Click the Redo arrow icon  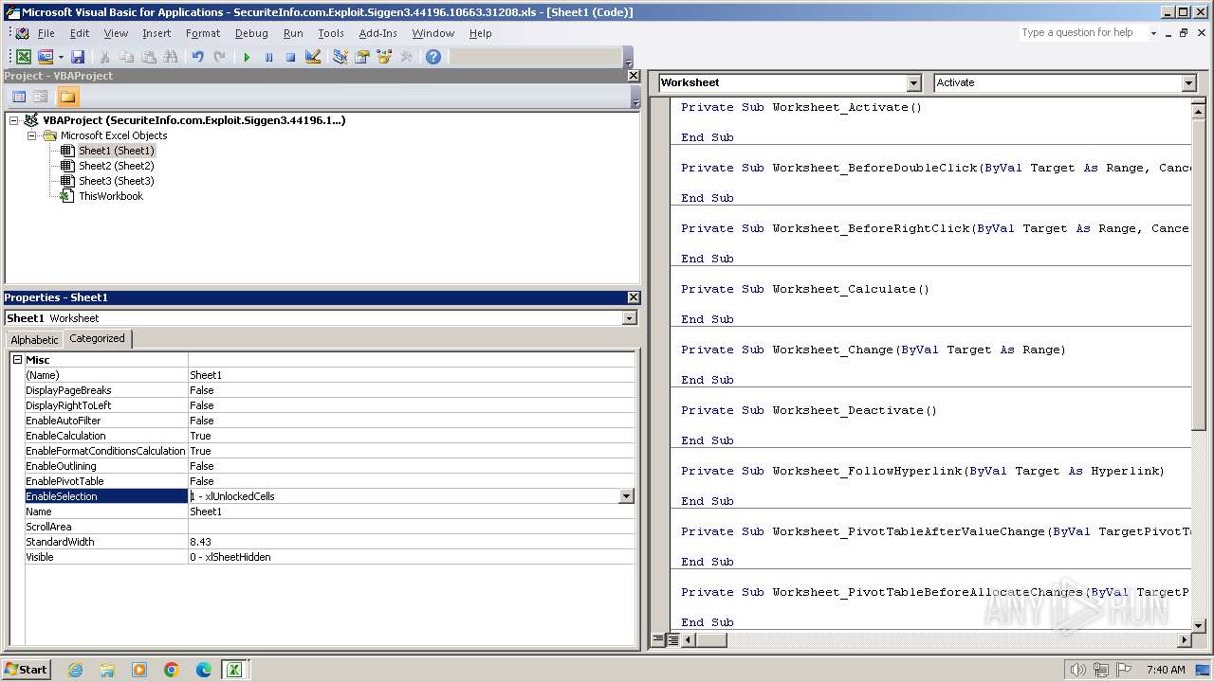coord(219,57)
